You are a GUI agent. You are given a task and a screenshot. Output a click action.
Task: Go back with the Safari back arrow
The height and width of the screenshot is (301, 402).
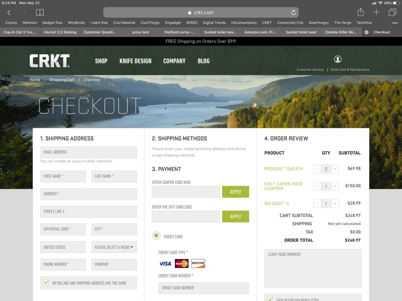coord(9,13)
